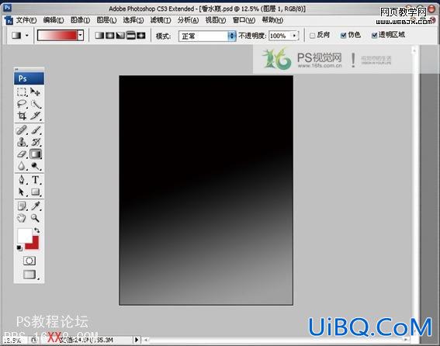440x346 pixels.
Task: Open the 编辑(E) menu
Action: coord(54,20)
